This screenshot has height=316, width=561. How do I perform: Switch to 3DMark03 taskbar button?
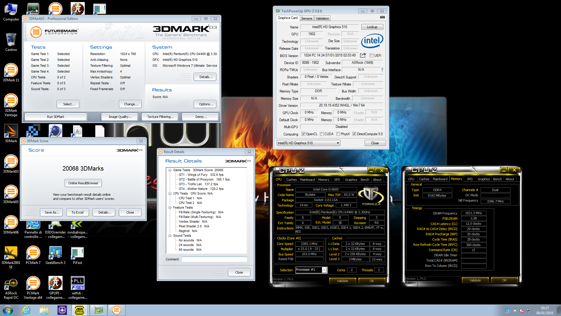click(x=116, y=310)
